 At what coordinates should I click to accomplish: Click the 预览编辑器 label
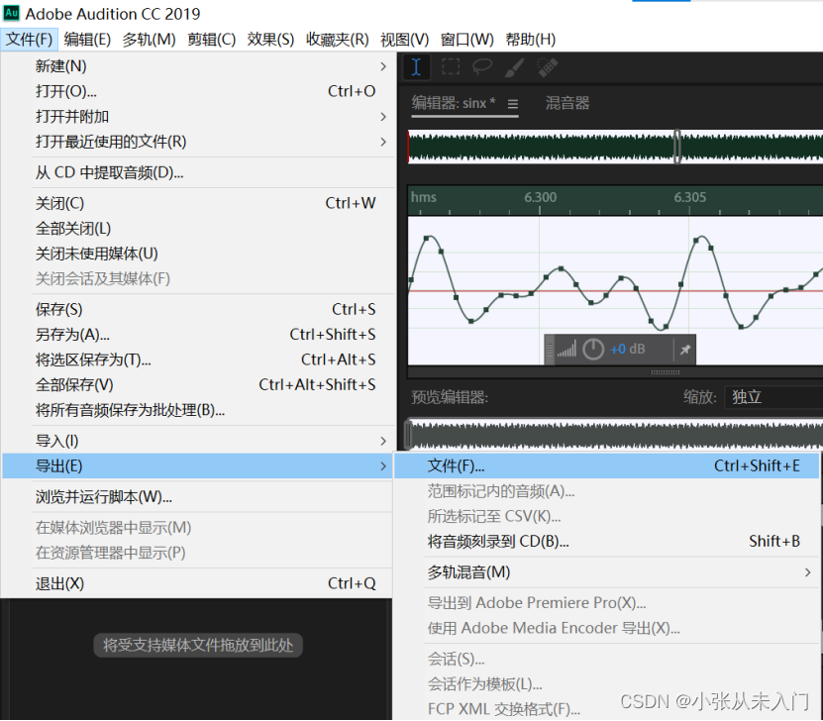[450, 397]
